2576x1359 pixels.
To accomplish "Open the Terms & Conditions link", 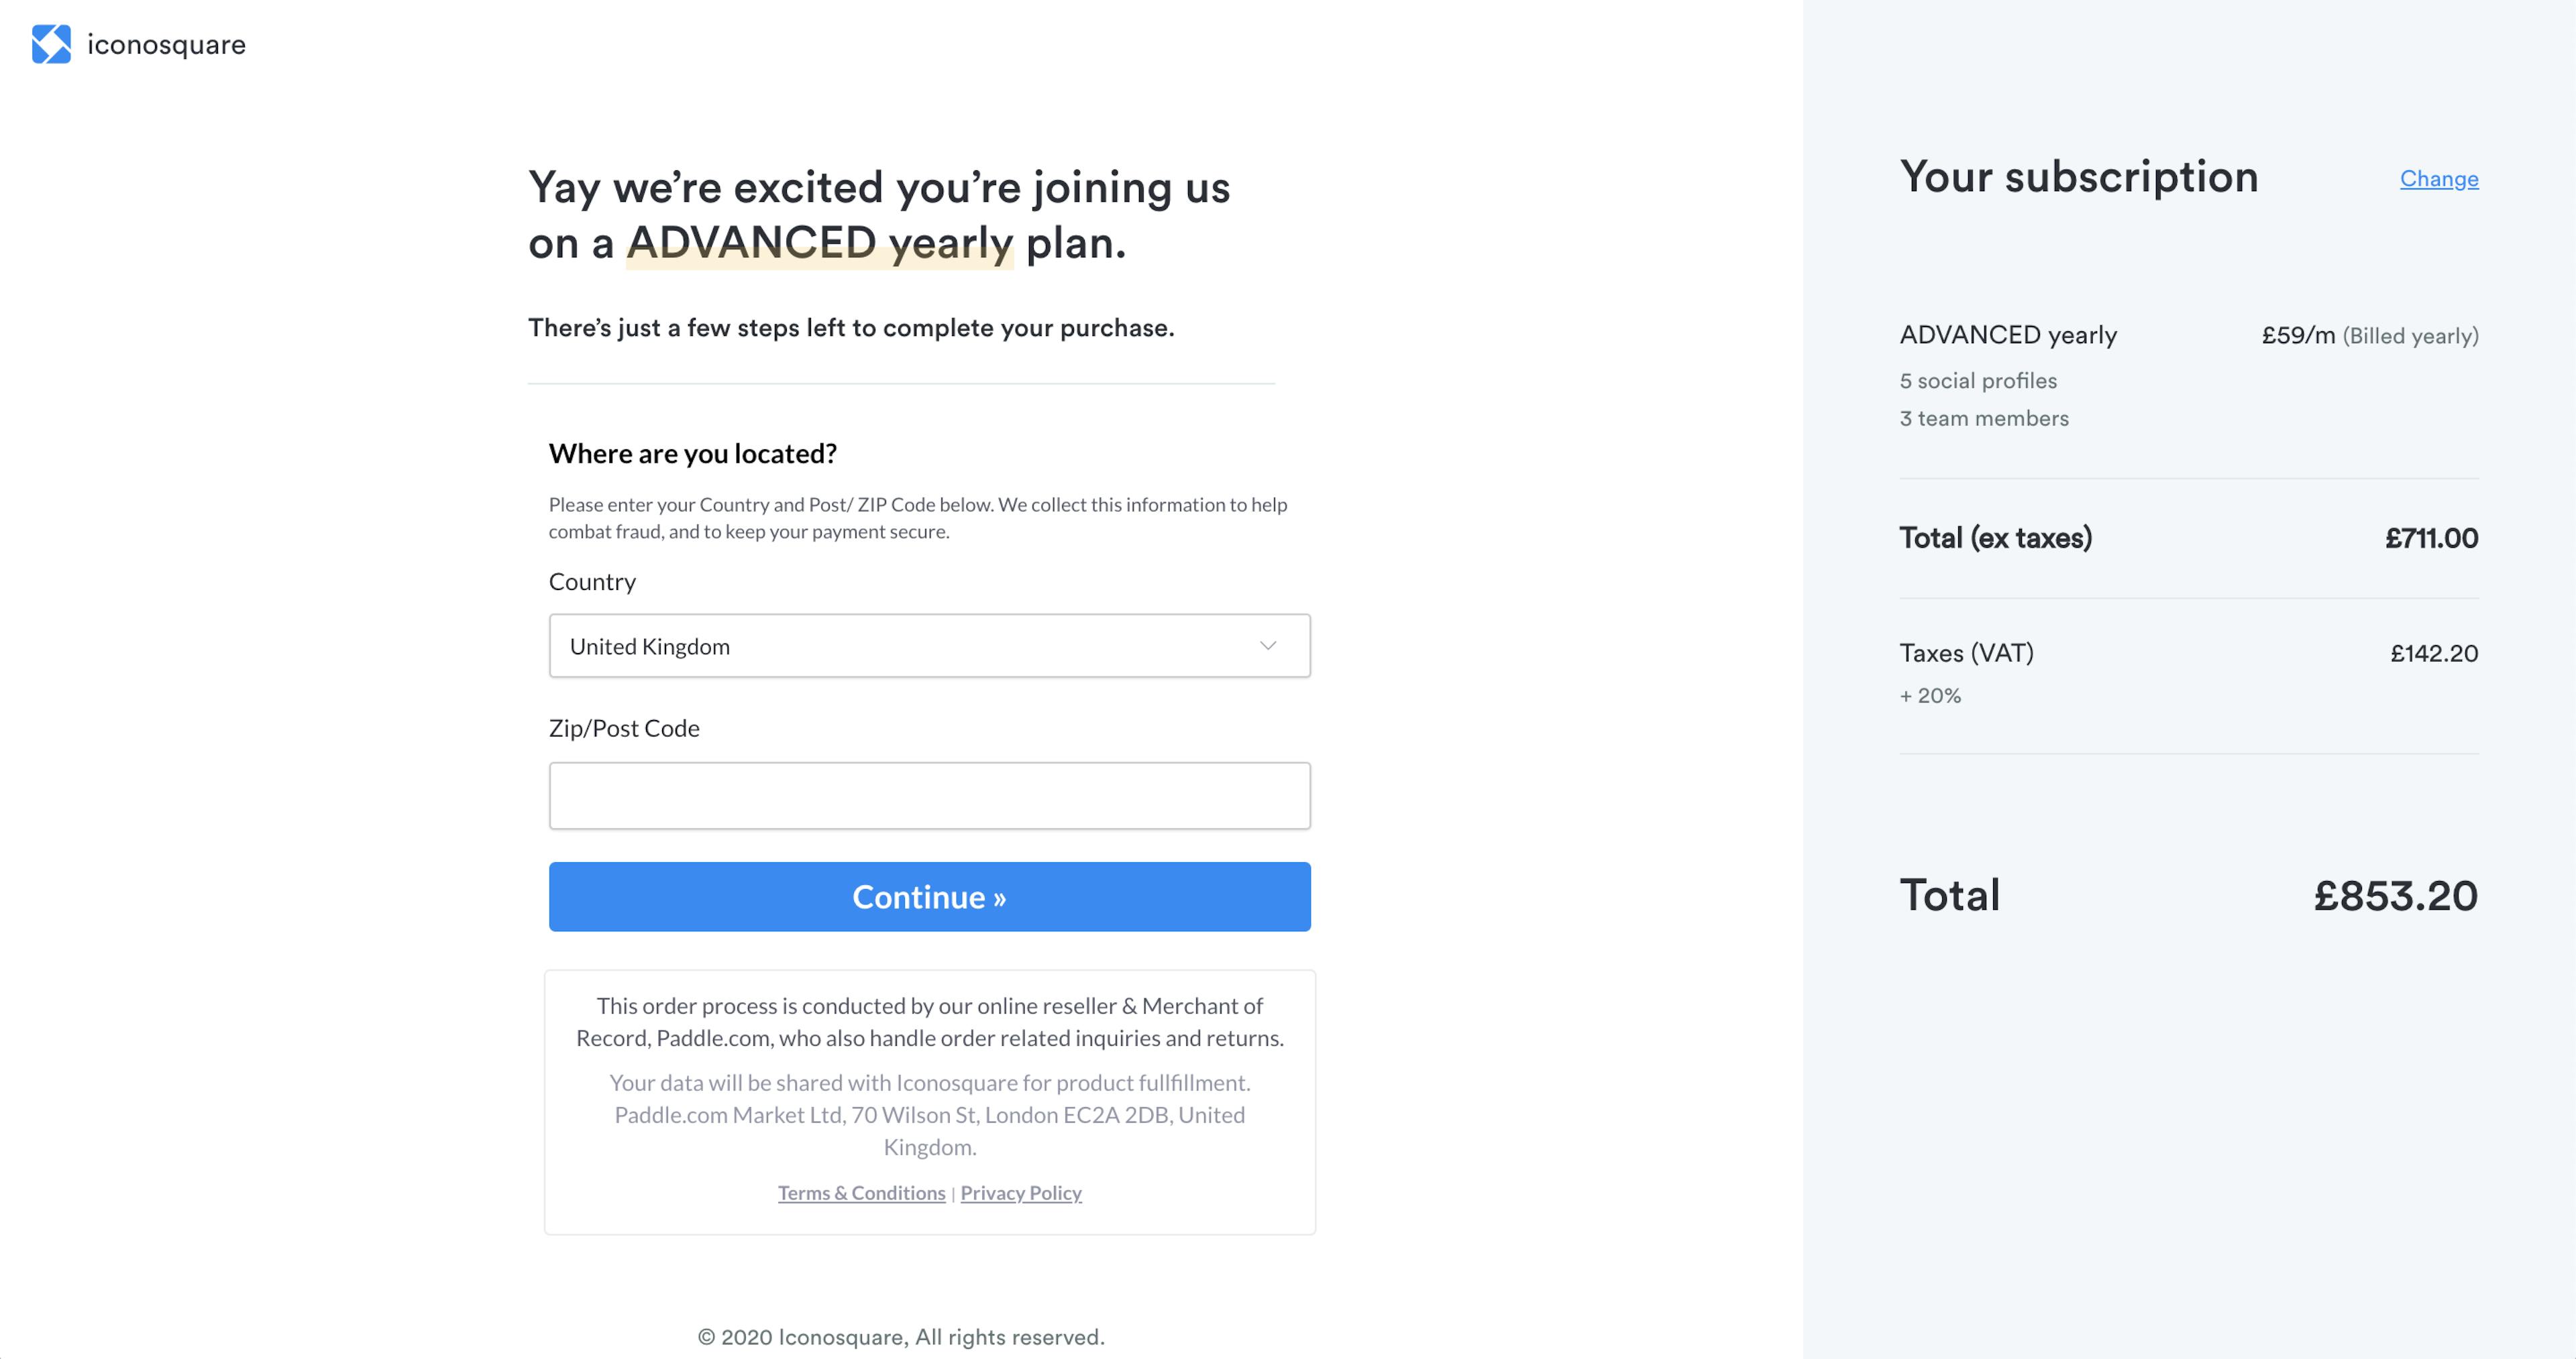I will tap(861, 1192).
